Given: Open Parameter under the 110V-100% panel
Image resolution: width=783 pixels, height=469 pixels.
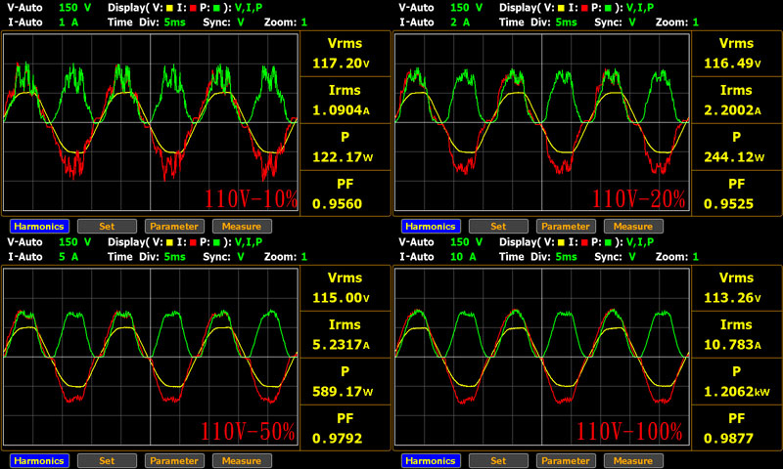Looking at the screenshot, I should tap(566, 460).
